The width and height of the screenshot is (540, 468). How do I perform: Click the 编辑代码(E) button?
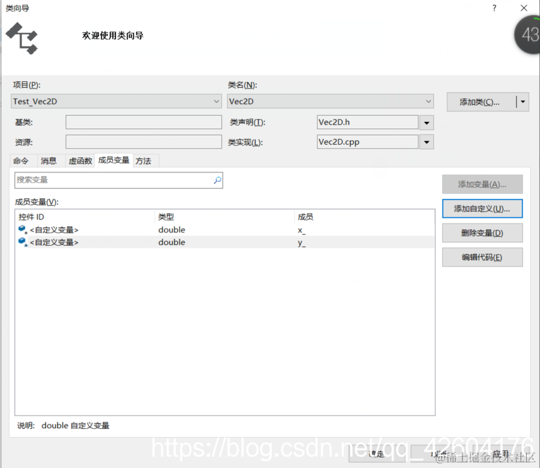pyautogui.click(x=482, y=257)
